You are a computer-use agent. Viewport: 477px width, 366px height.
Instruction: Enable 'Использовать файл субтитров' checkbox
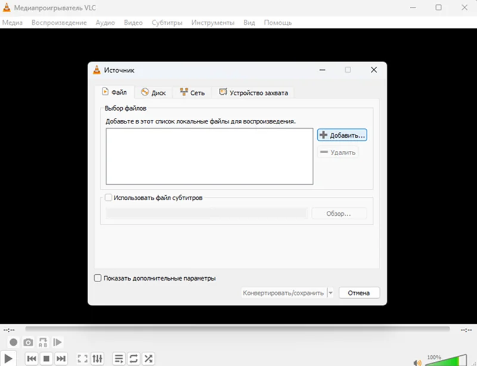pyautogui.click(x=109, y=198)
